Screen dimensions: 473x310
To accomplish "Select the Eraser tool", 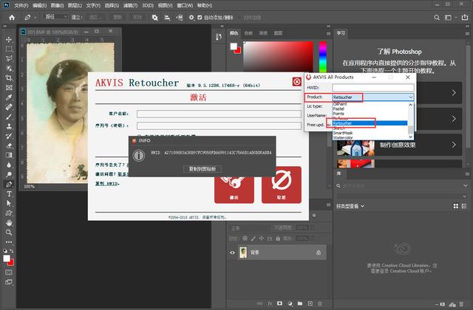I will [9, 145].
